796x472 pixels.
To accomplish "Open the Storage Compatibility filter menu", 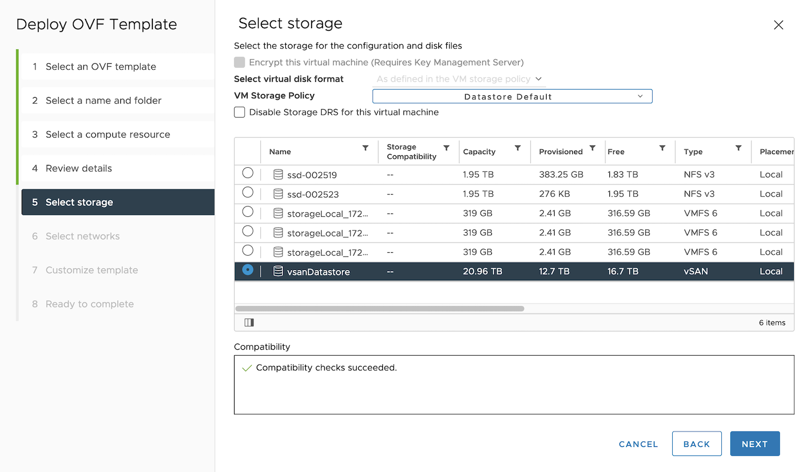I will [x=447, y=147].
